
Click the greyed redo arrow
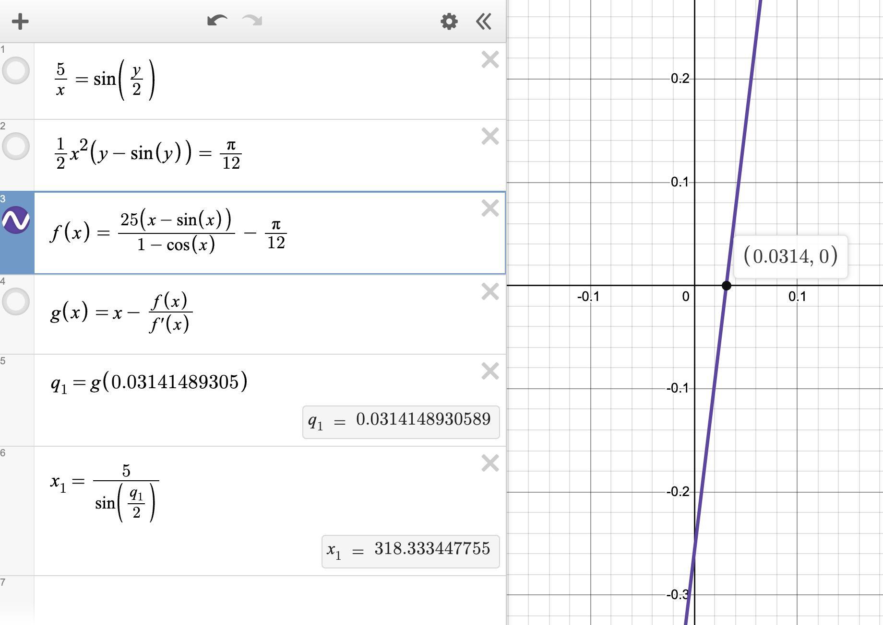(252, 21)
